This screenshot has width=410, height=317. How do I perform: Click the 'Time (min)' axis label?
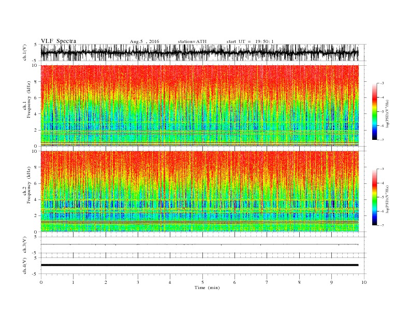pyautogui.click(x=207, y=287)
